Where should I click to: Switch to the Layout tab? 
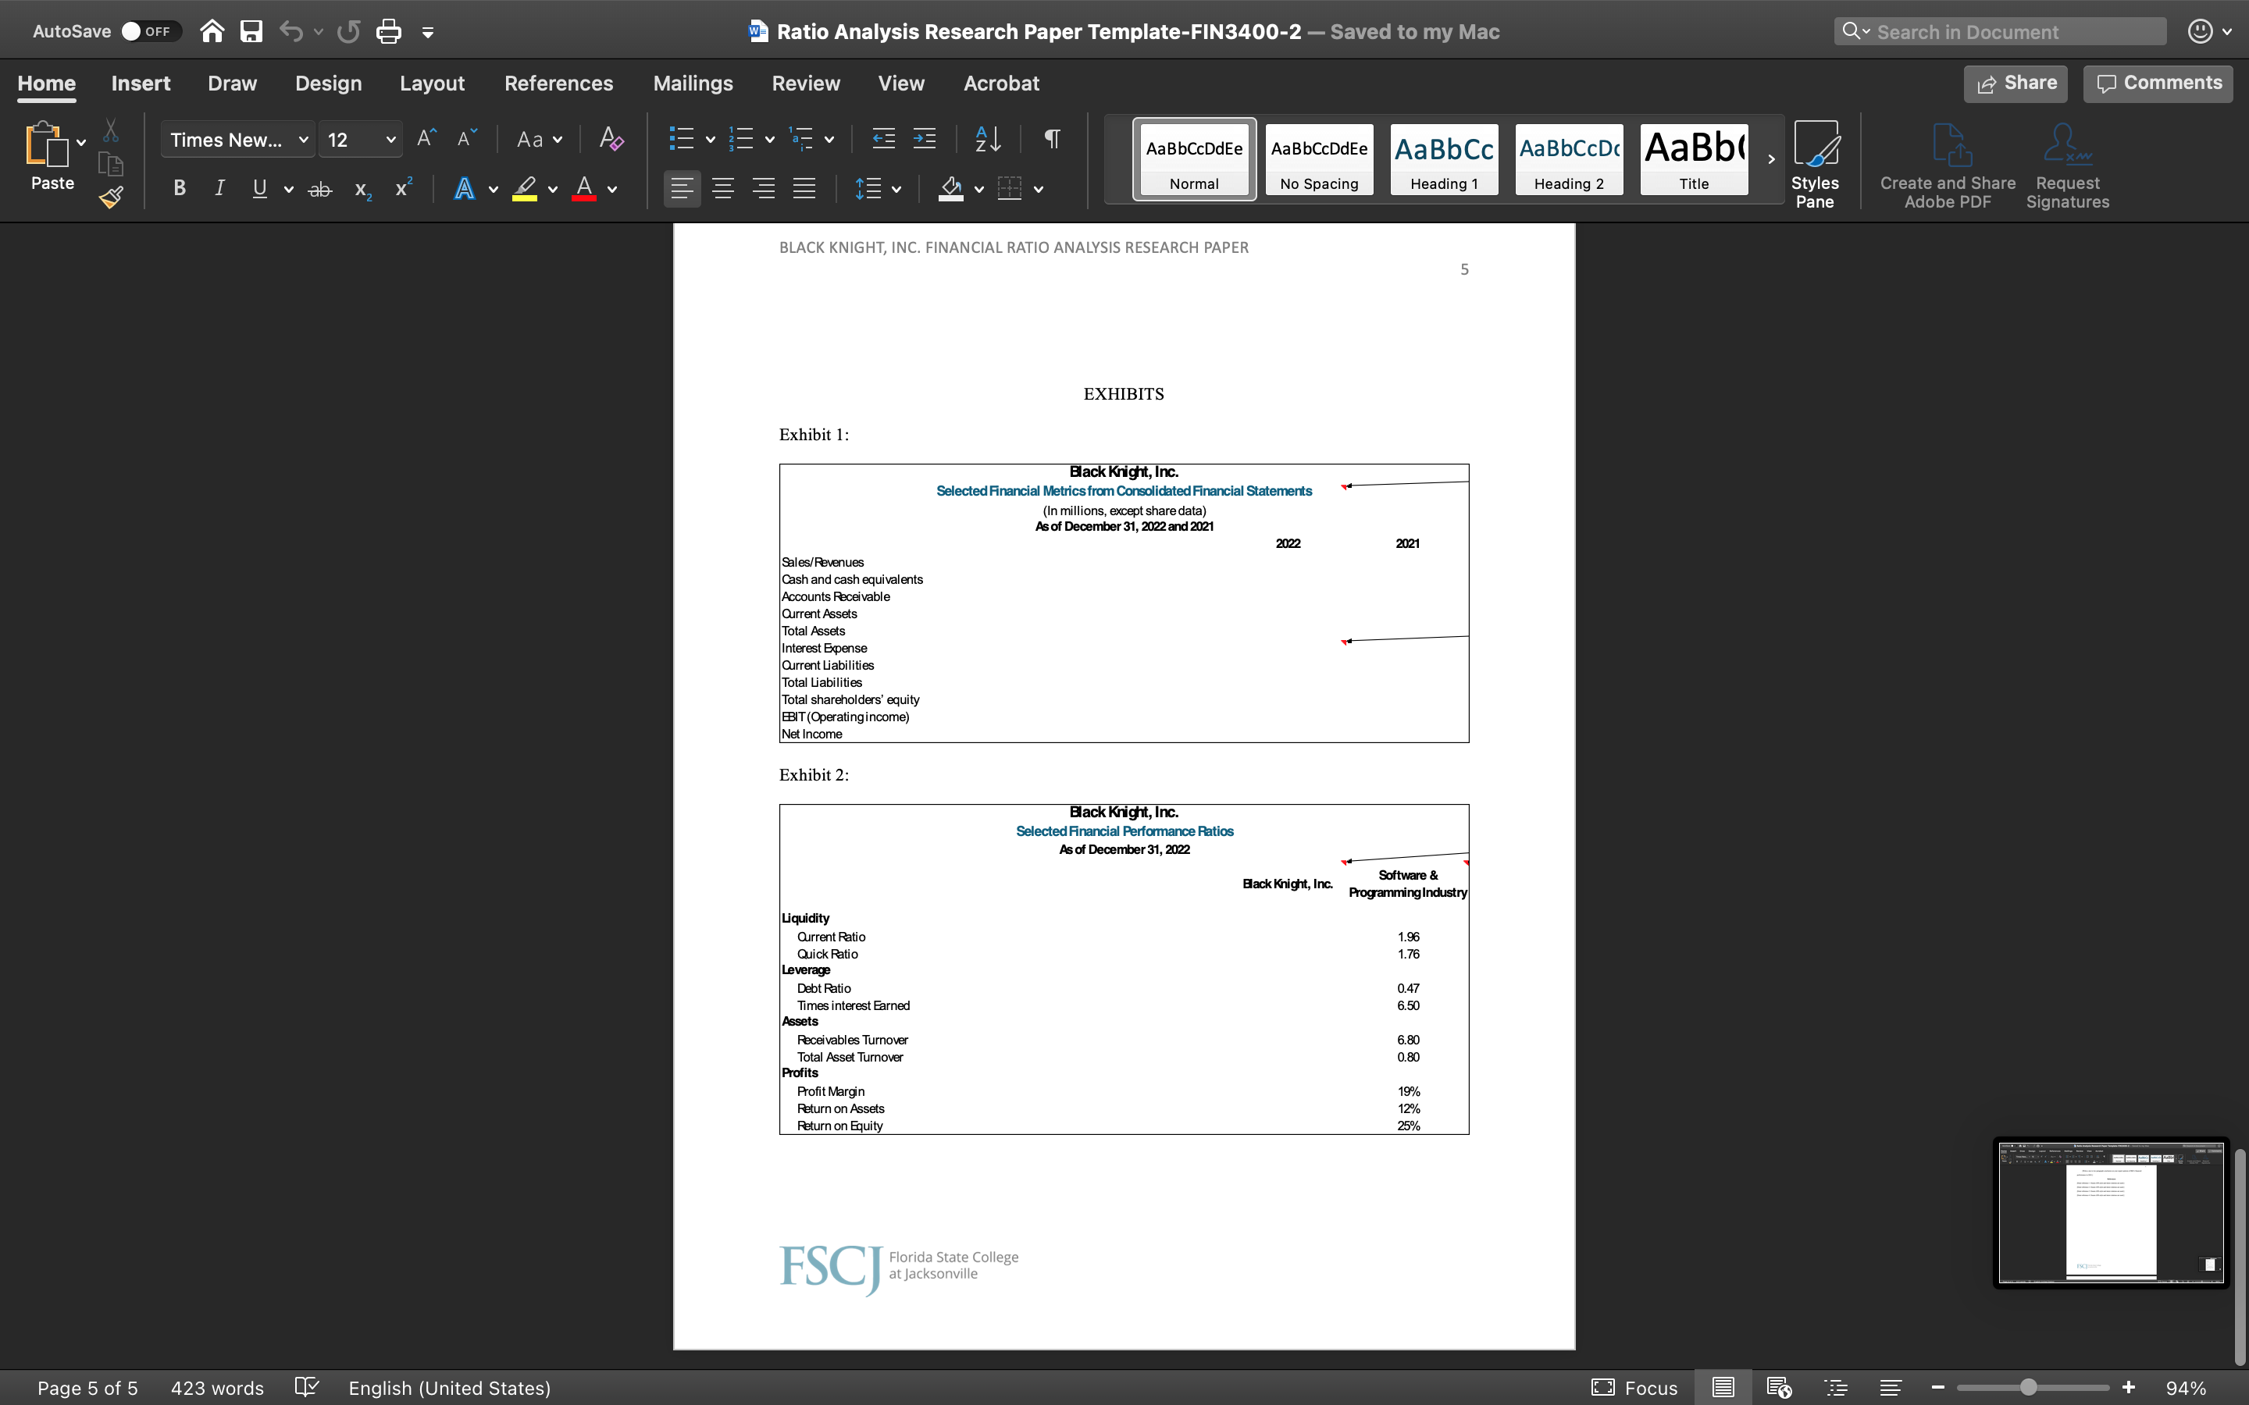(x=432, y=84)
